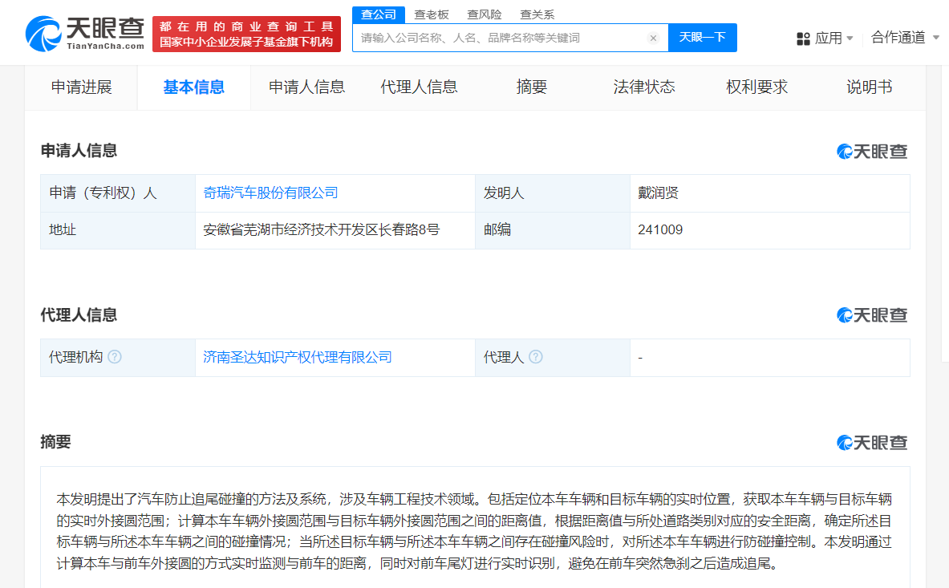
Task: Switch to the 申请人信息 tab
Action: pos(306,87)
